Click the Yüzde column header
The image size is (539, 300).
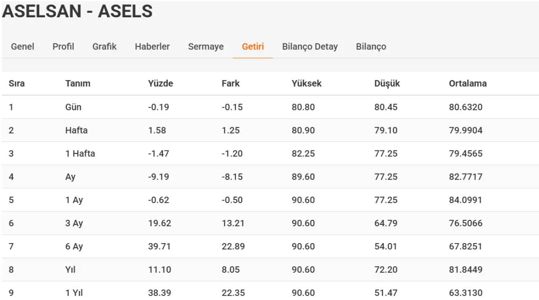160,83
